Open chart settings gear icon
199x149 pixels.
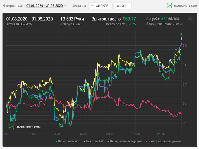coord(190,20)
